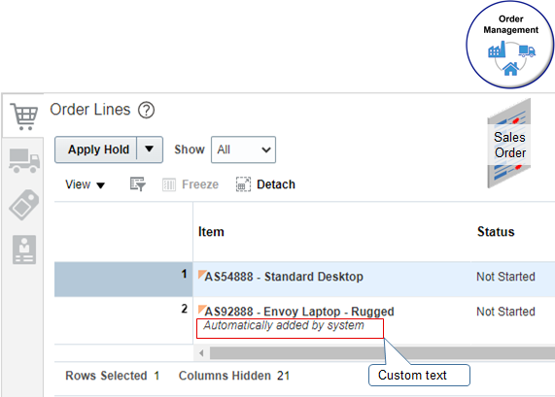555x397 pixels.
Task: Click the Columns Hidden 21 label
Action: click(x=234, y=376)
